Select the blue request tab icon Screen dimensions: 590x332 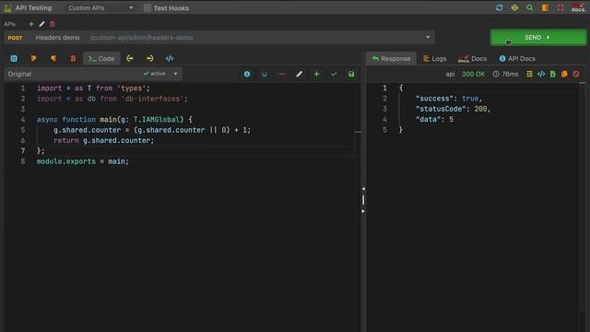(x=14, y=58)
